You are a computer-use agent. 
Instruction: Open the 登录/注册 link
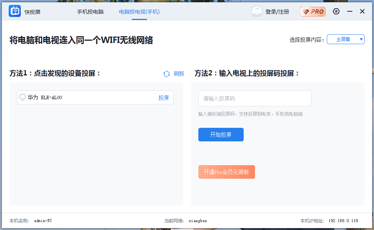point(277,12)
